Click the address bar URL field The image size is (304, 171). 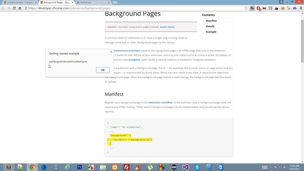point(134,8)
